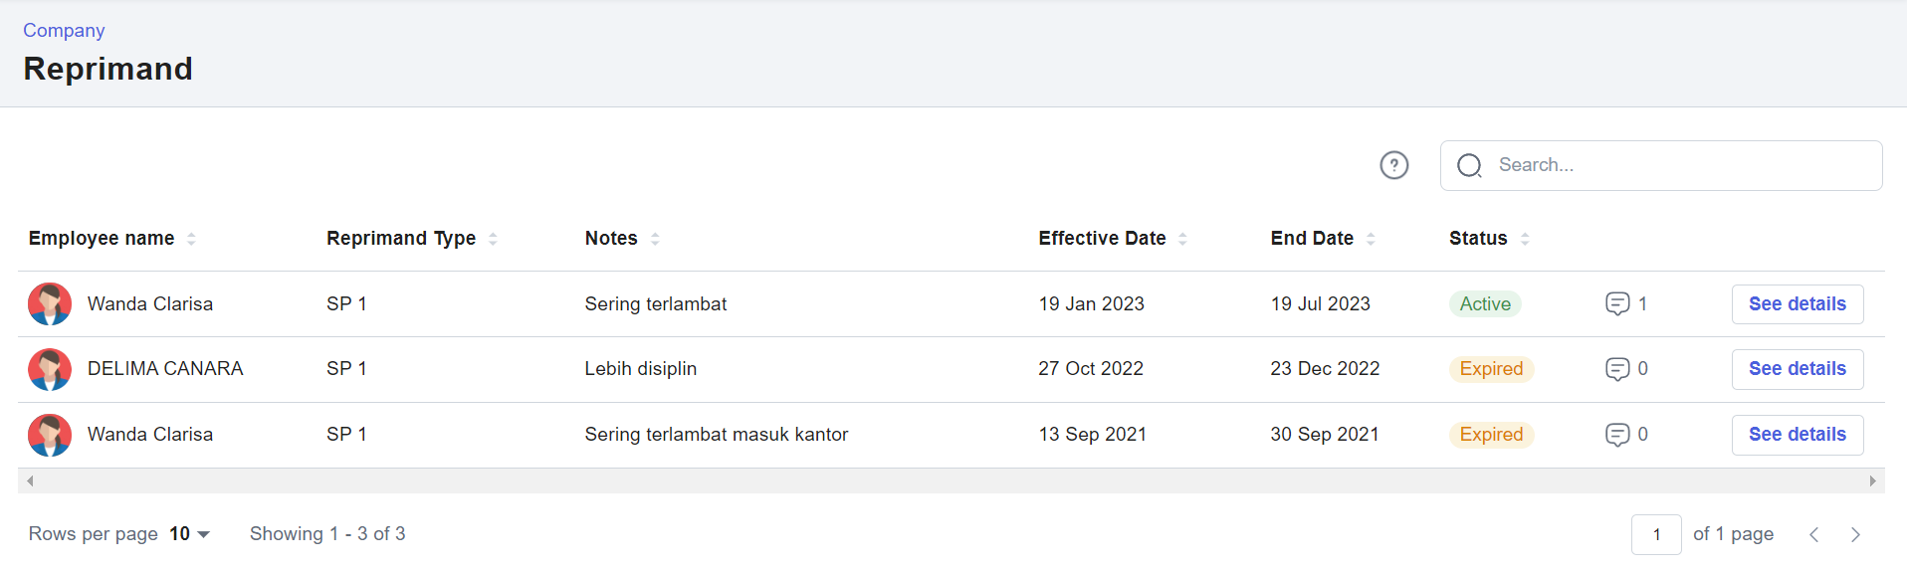Screen dimensions: 1907x573
Task: Click the page number input box
Action: tap(1656, 534)
